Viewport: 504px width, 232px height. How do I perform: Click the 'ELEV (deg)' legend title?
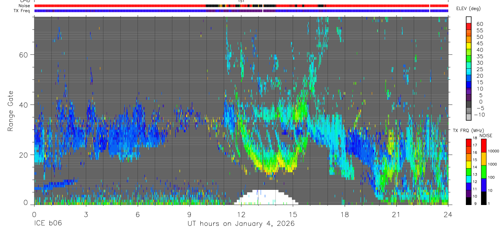click(469, 9)
